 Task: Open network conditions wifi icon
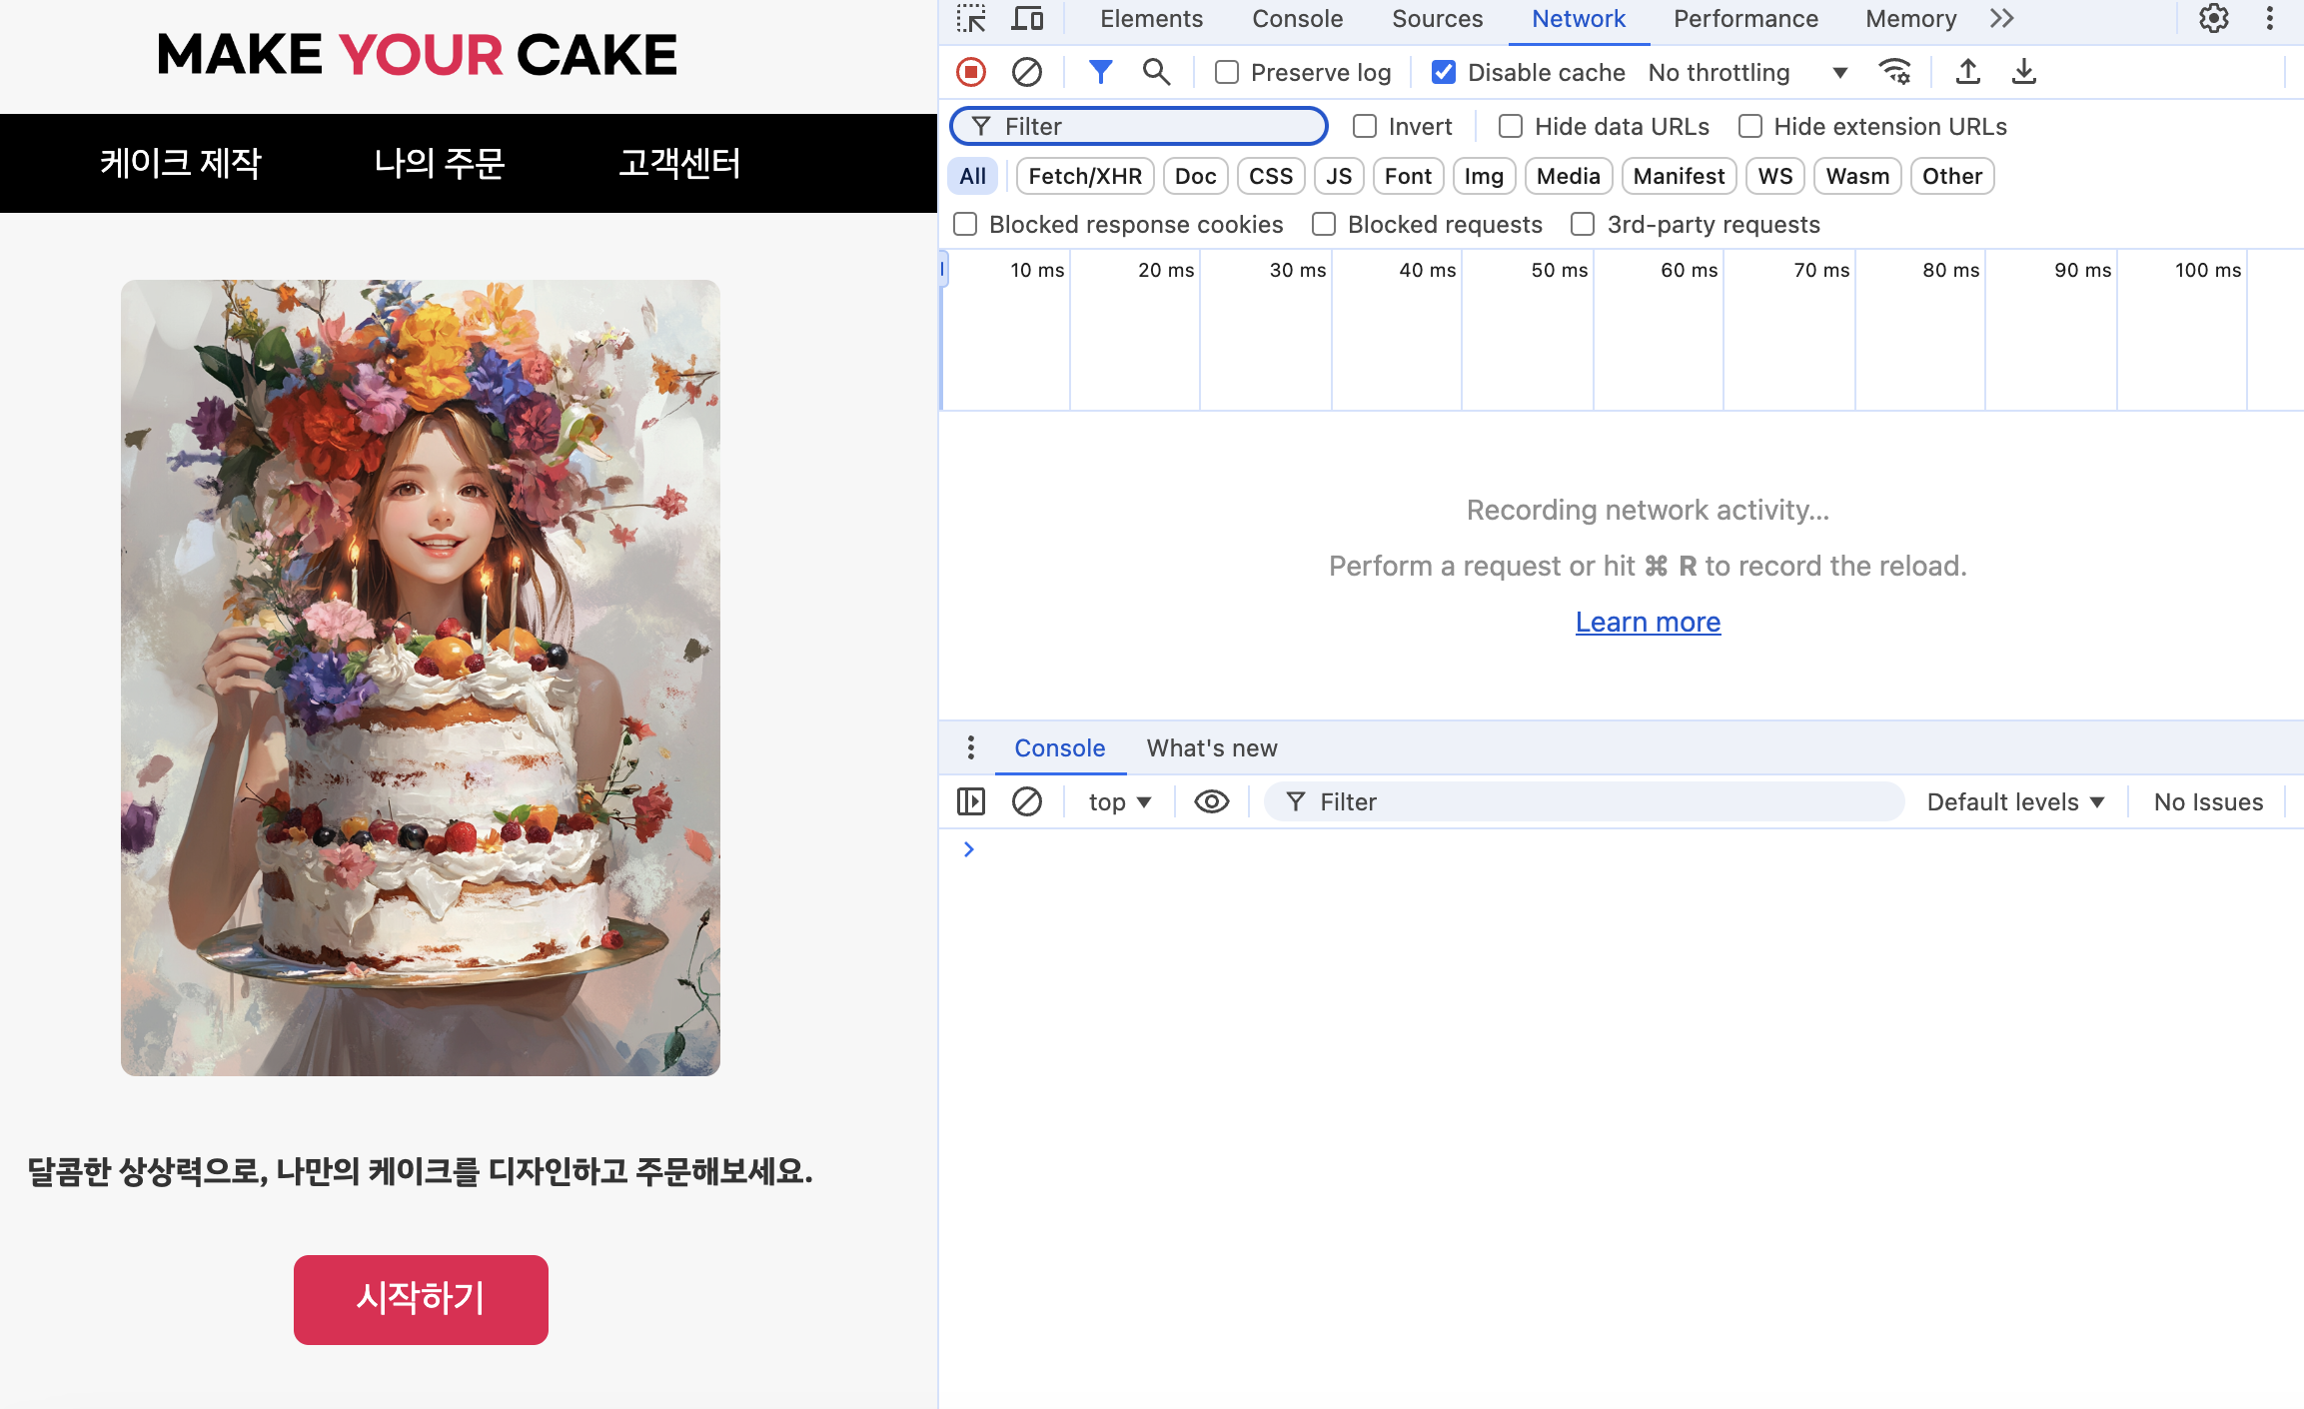coord(1894,72)
